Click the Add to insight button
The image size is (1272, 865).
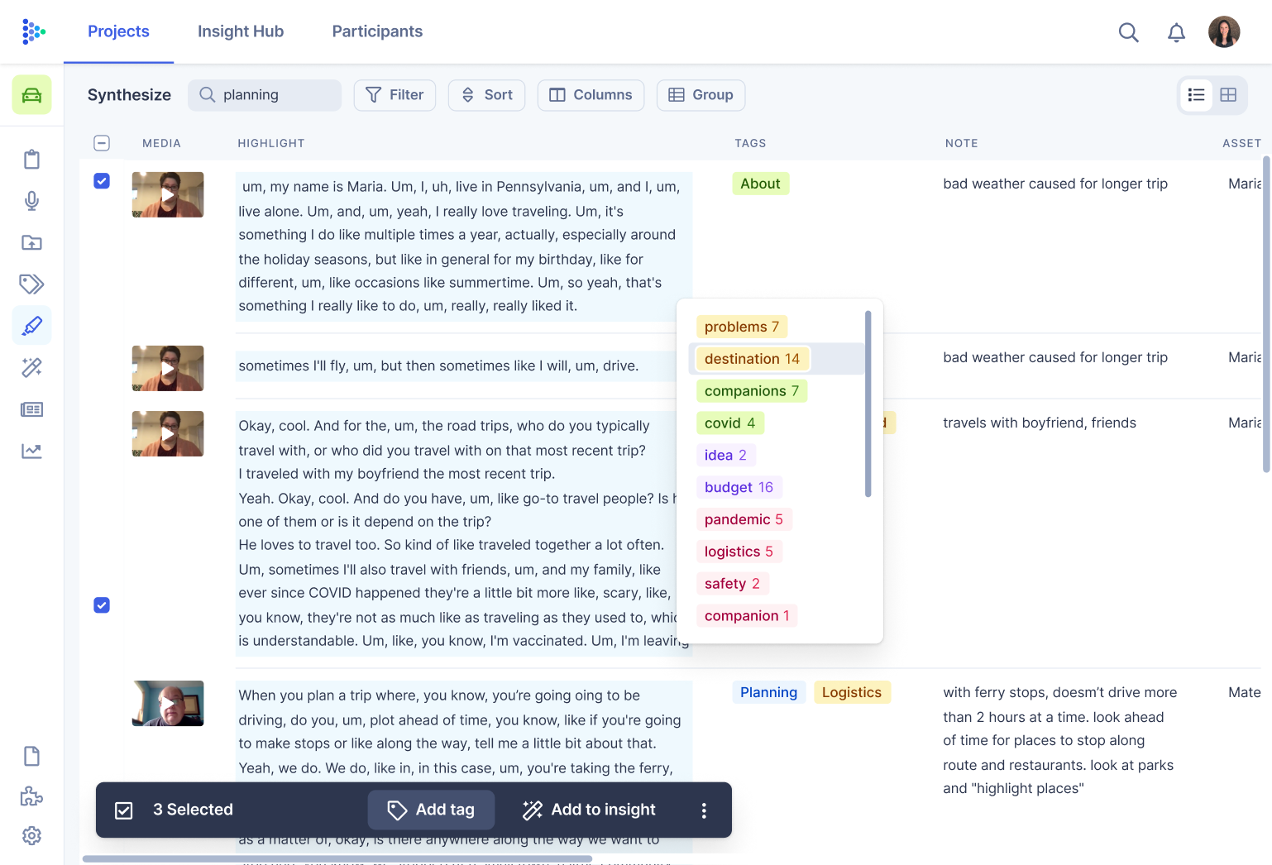click(x=589, y=810)
